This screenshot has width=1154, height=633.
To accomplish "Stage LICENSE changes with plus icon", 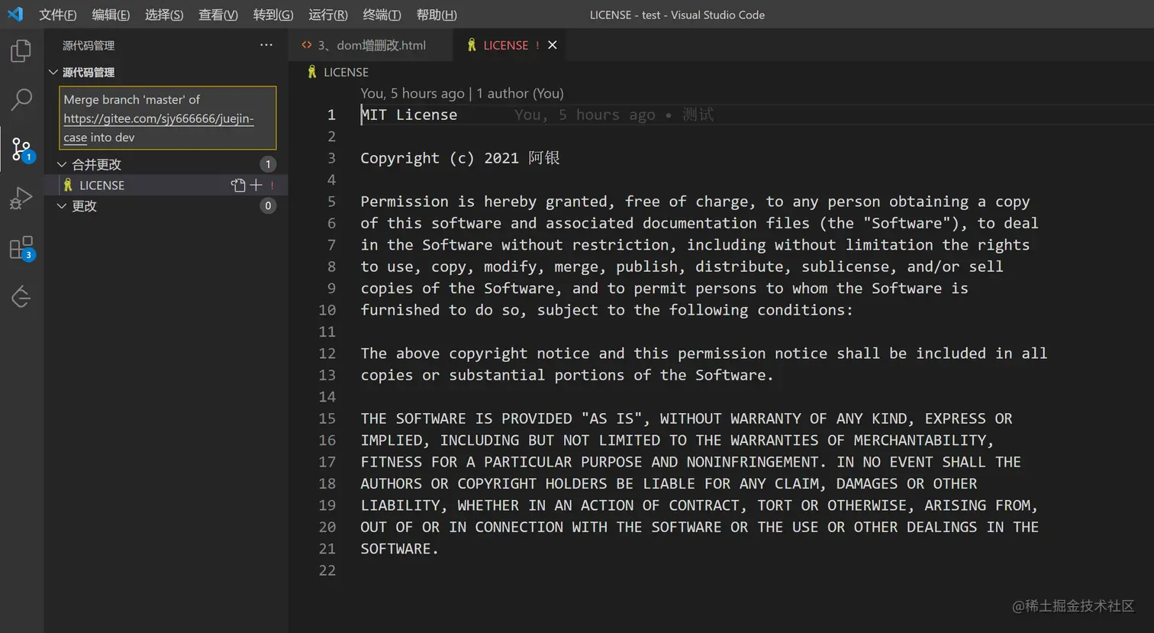I will [256, 185].
